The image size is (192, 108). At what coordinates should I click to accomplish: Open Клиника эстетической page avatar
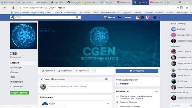173,35
